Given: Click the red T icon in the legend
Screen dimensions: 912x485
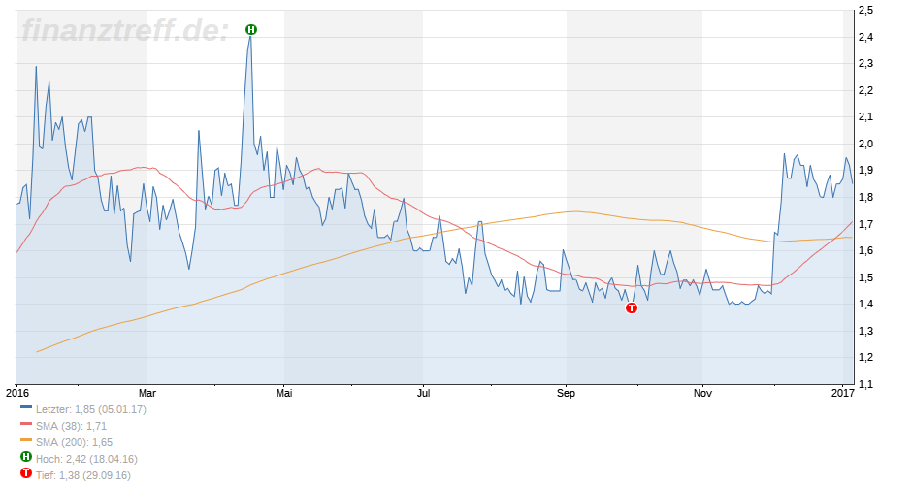Looking at the screenshot, I should [x=26, y=474].
